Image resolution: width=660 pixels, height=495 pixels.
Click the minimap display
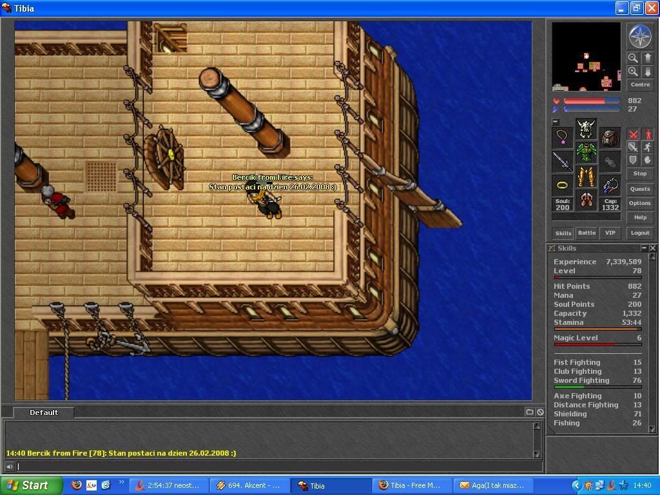(586, 57)
